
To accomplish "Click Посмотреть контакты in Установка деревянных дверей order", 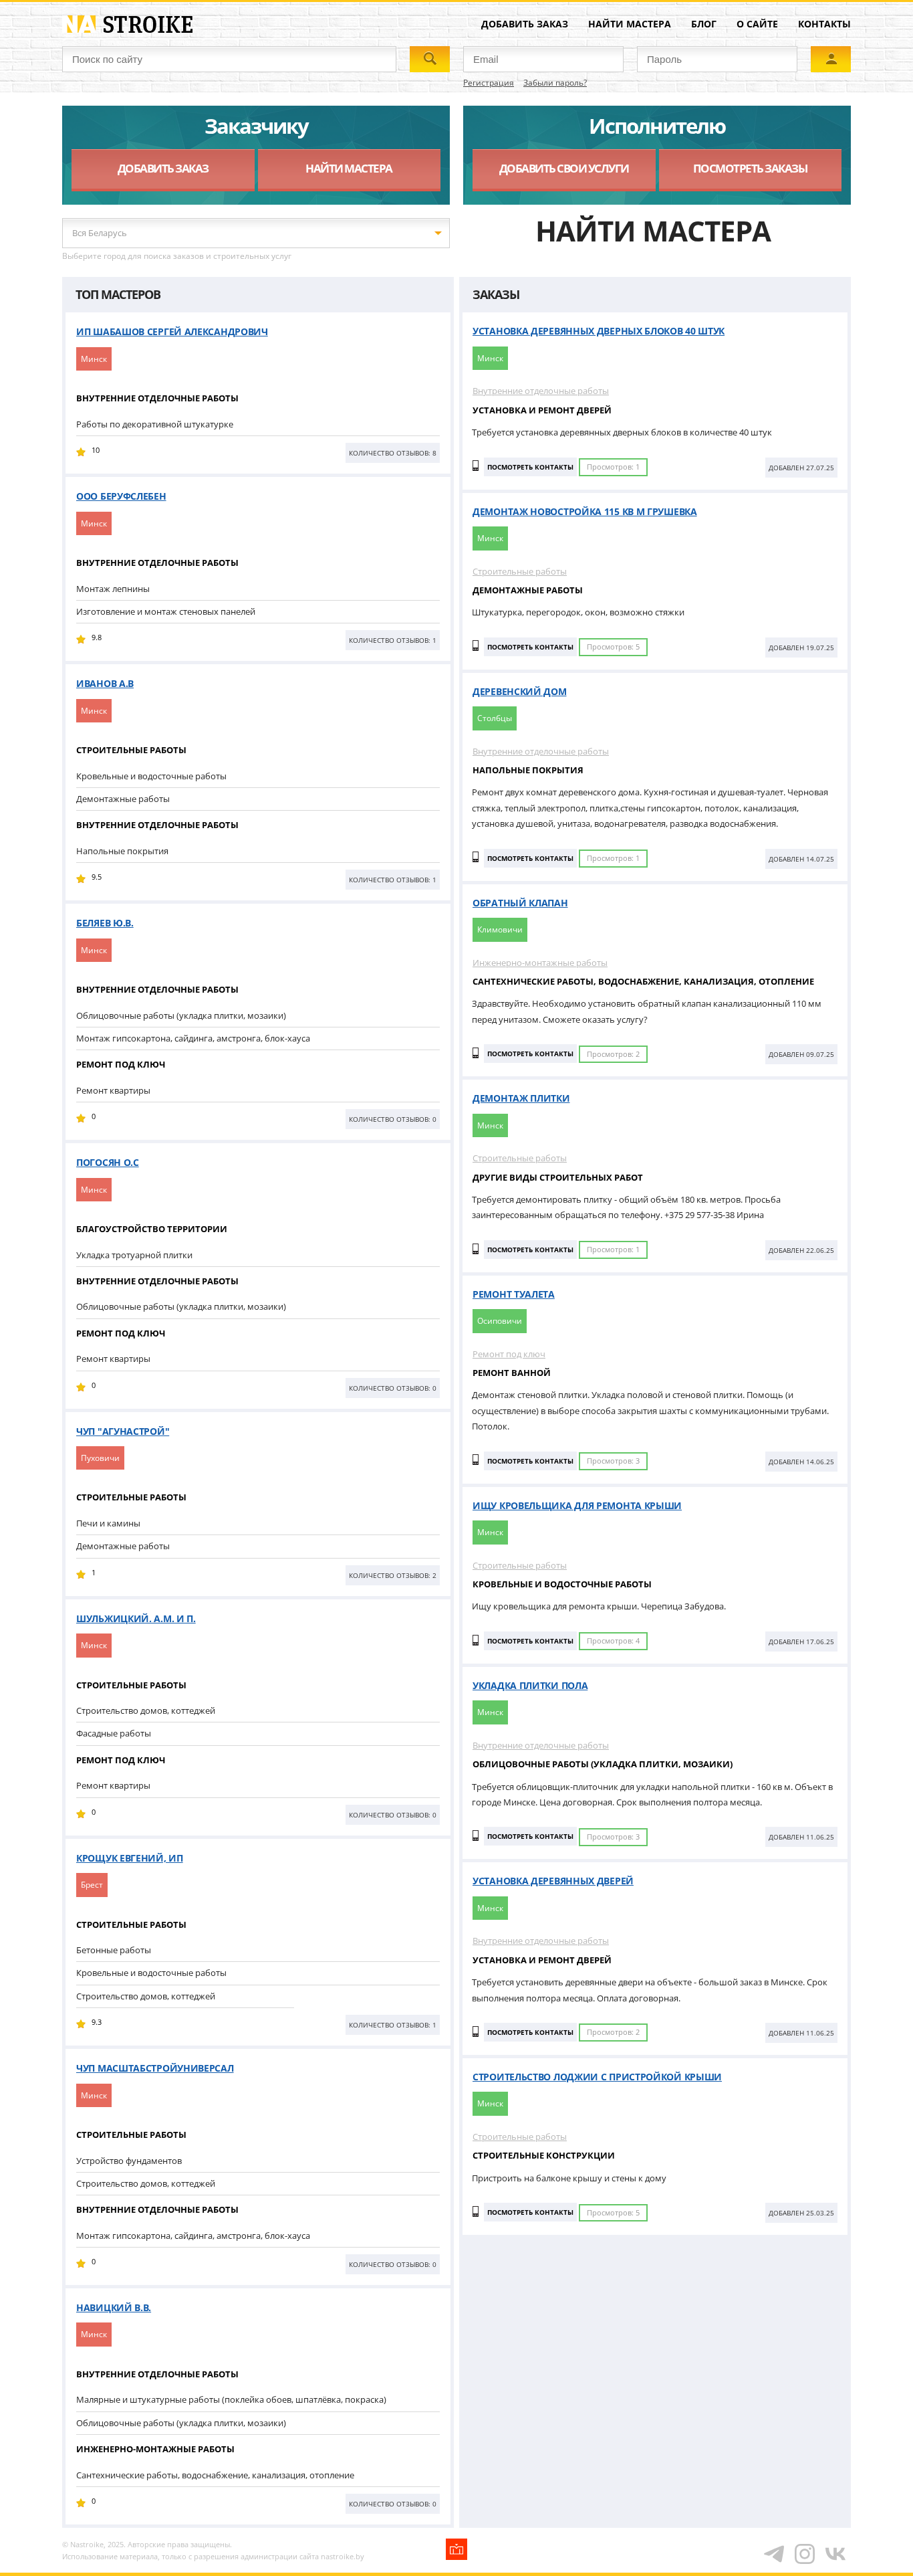I will [529, 2032].
